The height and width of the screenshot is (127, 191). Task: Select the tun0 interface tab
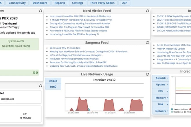click(x=53, y=87)
